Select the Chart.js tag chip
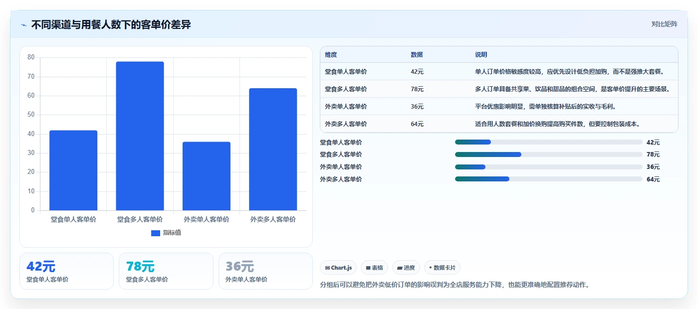The image size is (698, 309). [x=338, y=268]
